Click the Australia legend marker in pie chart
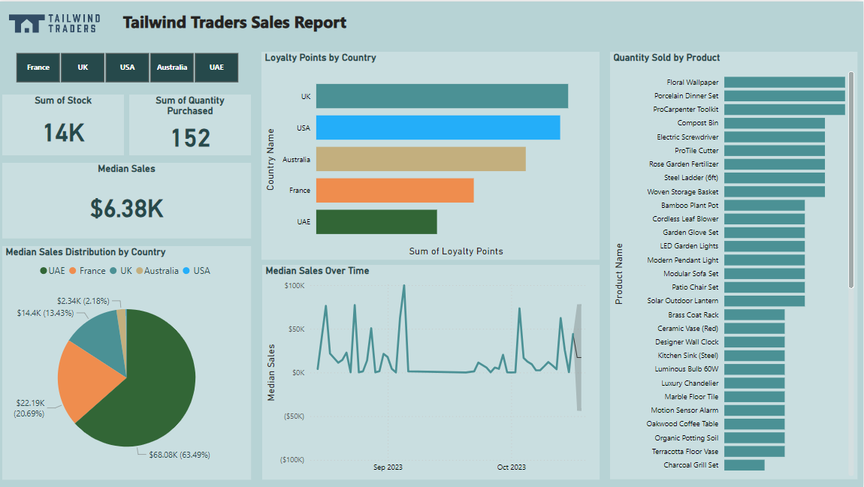864x487 pixels. [140, 271]
